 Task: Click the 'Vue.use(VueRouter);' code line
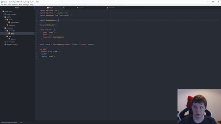point(48,25)
